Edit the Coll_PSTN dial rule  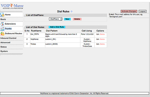pos(98,34)
